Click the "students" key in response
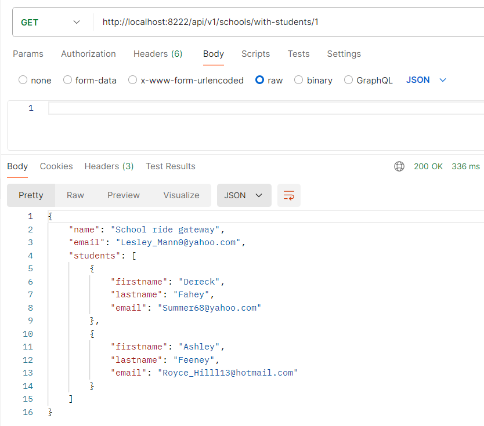The height and width of the screenshot is (426, 484). click(x=95, y=256)
